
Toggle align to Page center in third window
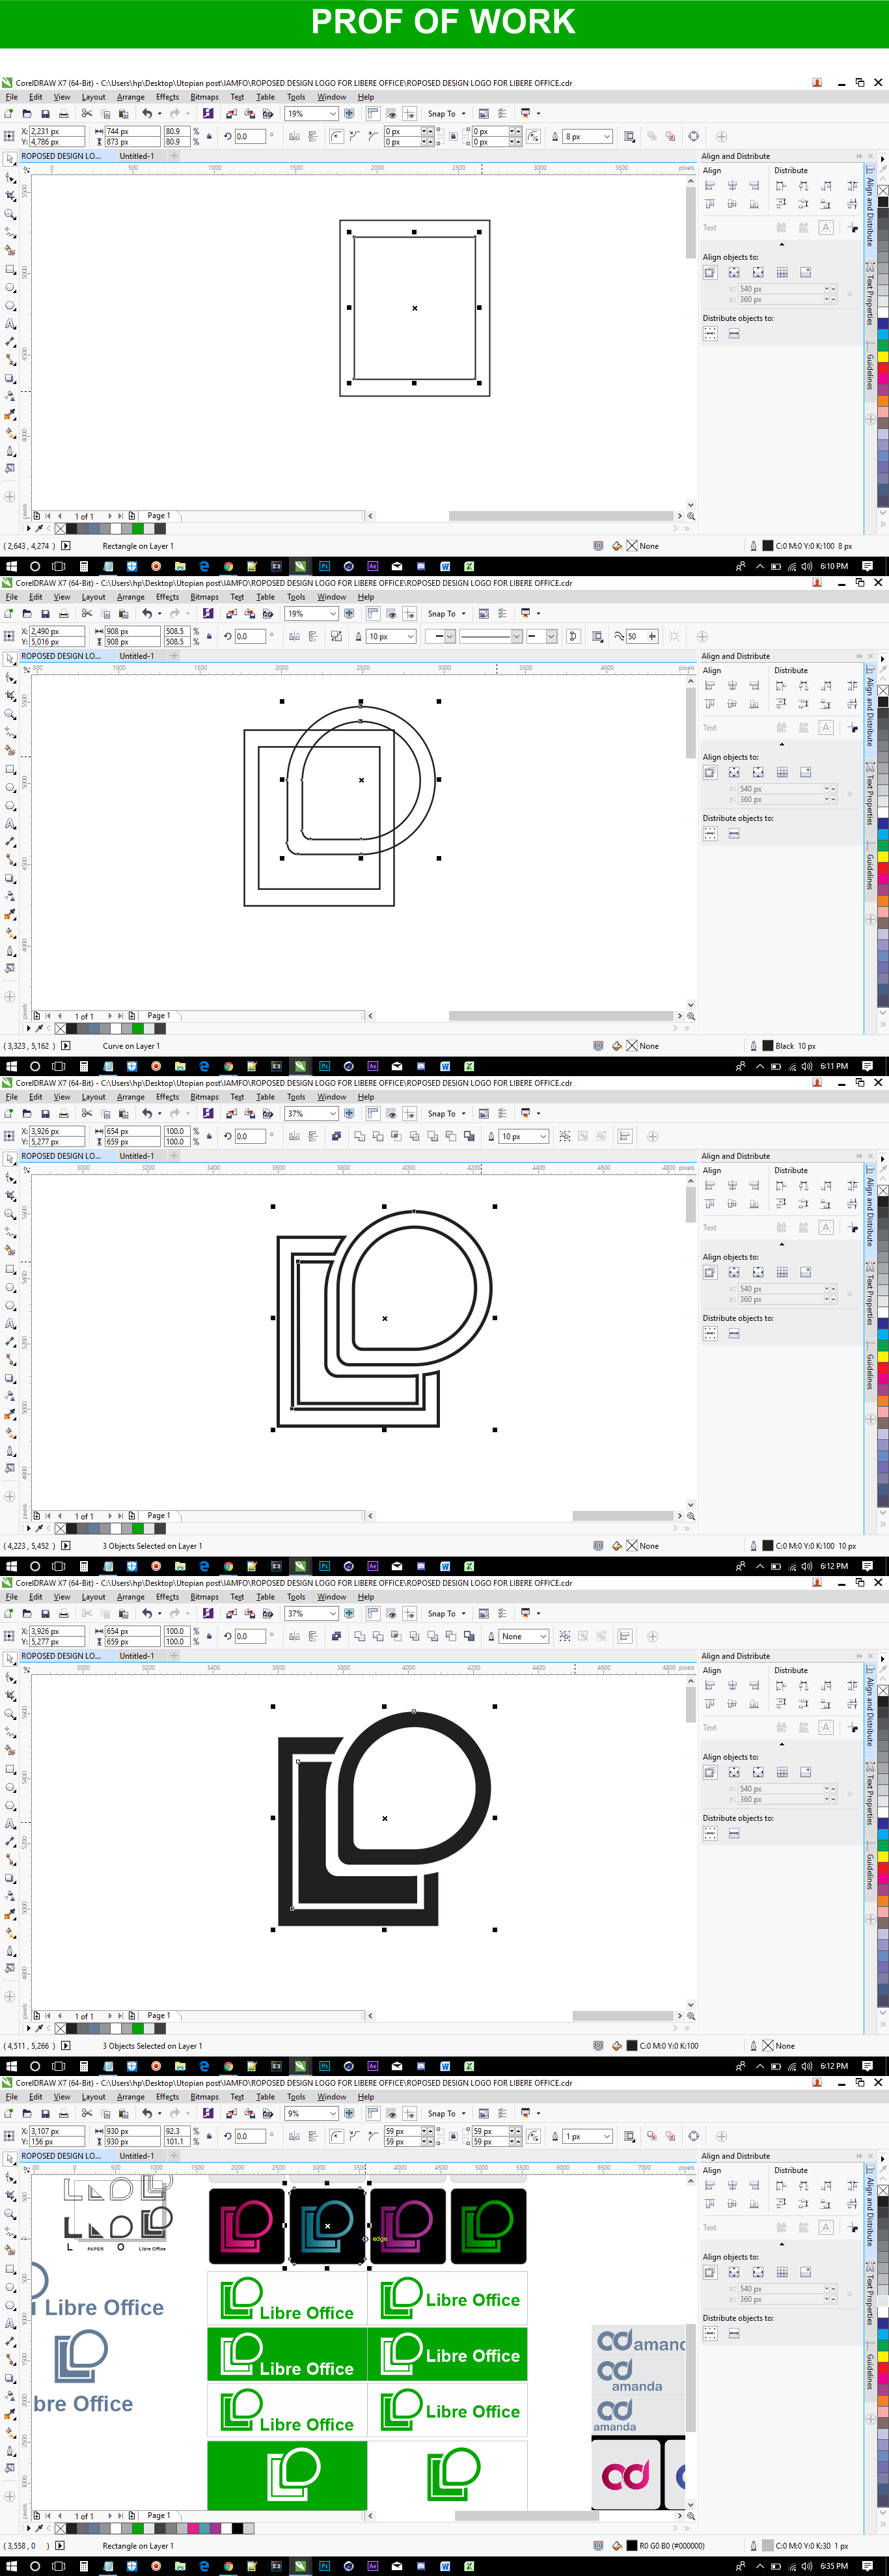pos(758,1272)
